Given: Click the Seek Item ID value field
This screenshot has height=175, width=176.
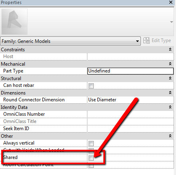Looking at the screenshot, I should (131, 129).
